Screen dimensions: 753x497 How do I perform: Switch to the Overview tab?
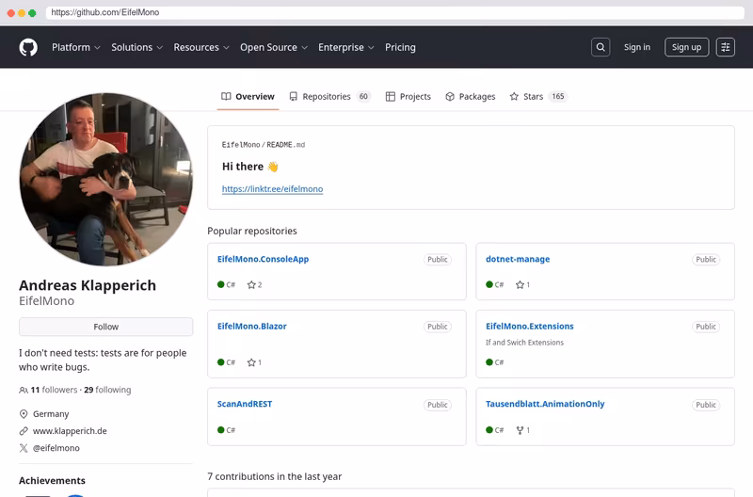(248, 97)
